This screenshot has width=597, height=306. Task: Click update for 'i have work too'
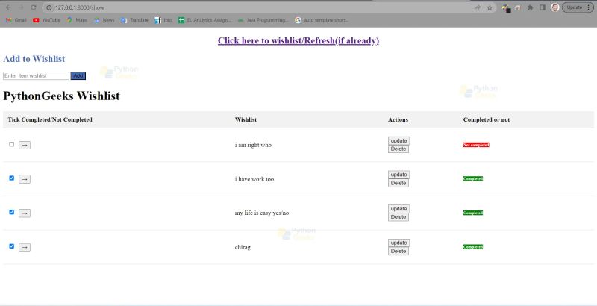(x=399, y=175)
